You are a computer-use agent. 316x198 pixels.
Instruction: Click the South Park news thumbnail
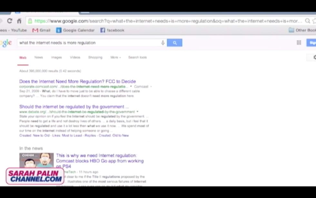pos(36,161)
